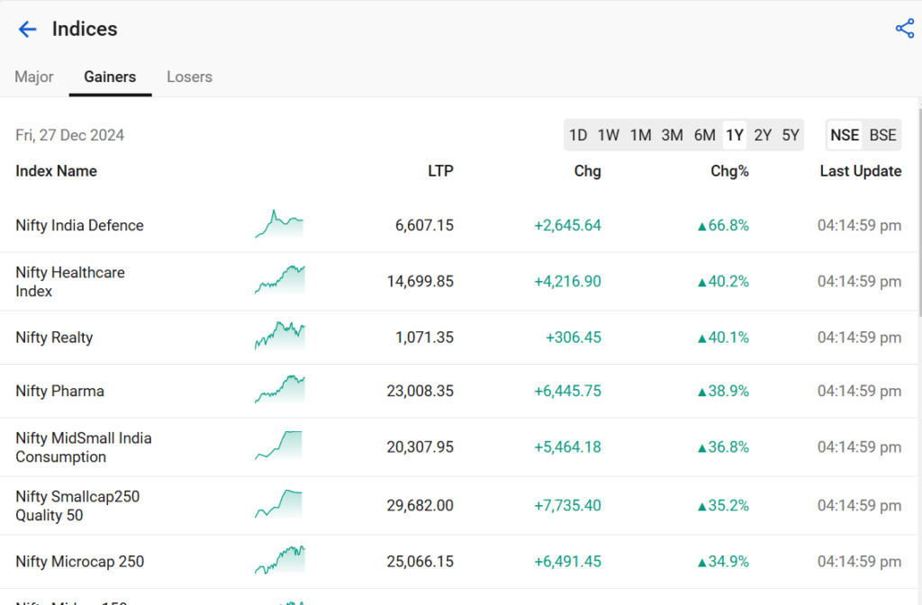Click LTP value 29,682.00
922x605 pixels.
click(420, 506)
